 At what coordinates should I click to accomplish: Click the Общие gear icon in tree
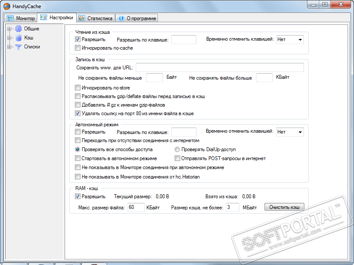click(18, 29)
